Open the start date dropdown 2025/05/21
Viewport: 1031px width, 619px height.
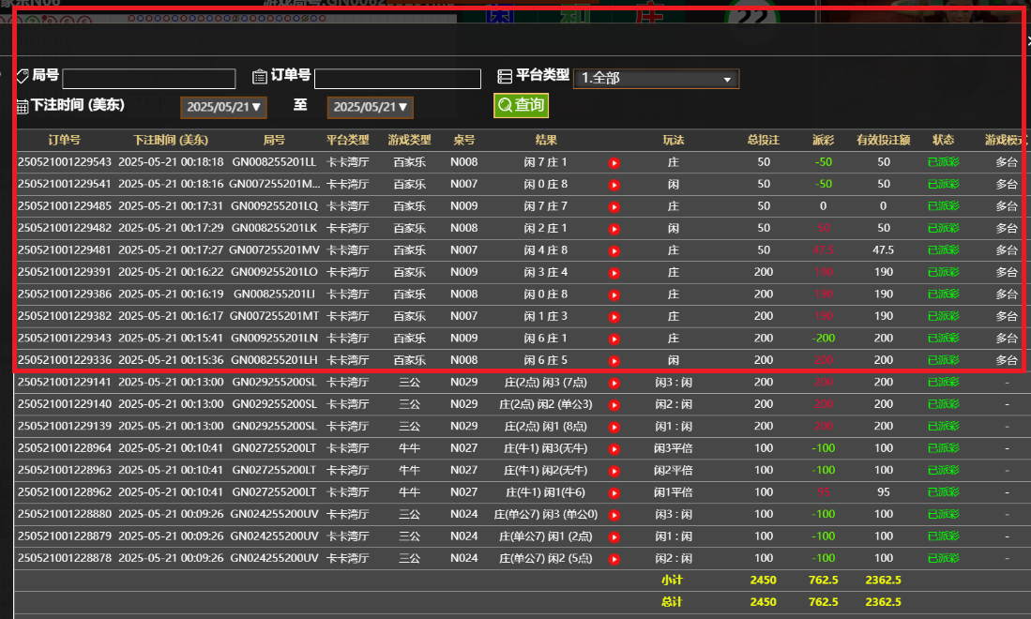tap(223, 107)
